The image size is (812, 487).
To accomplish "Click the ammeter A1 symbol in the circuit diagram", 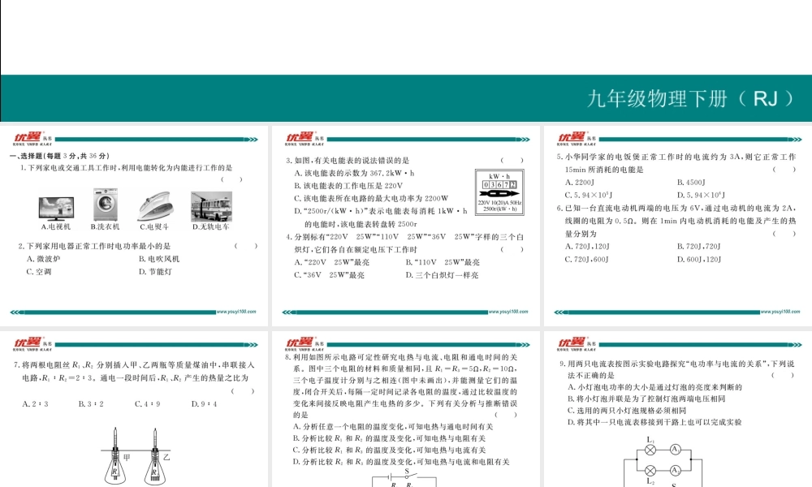I will (x=675, y=449).
